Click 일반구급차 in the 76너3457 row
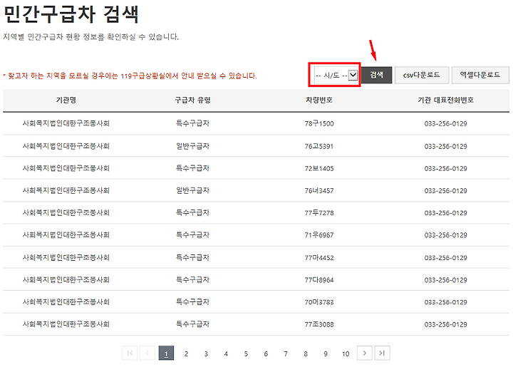513x367 pixels. tap(192, 190)
